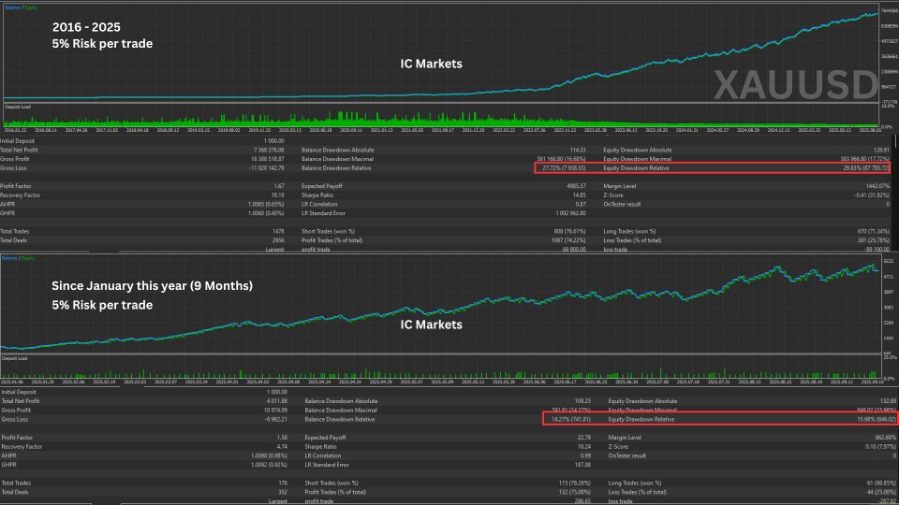Select Long Trades value 670 (71.34%)
Image resolution: width=899 pixels, height=505 pixels.
point(873,231)
